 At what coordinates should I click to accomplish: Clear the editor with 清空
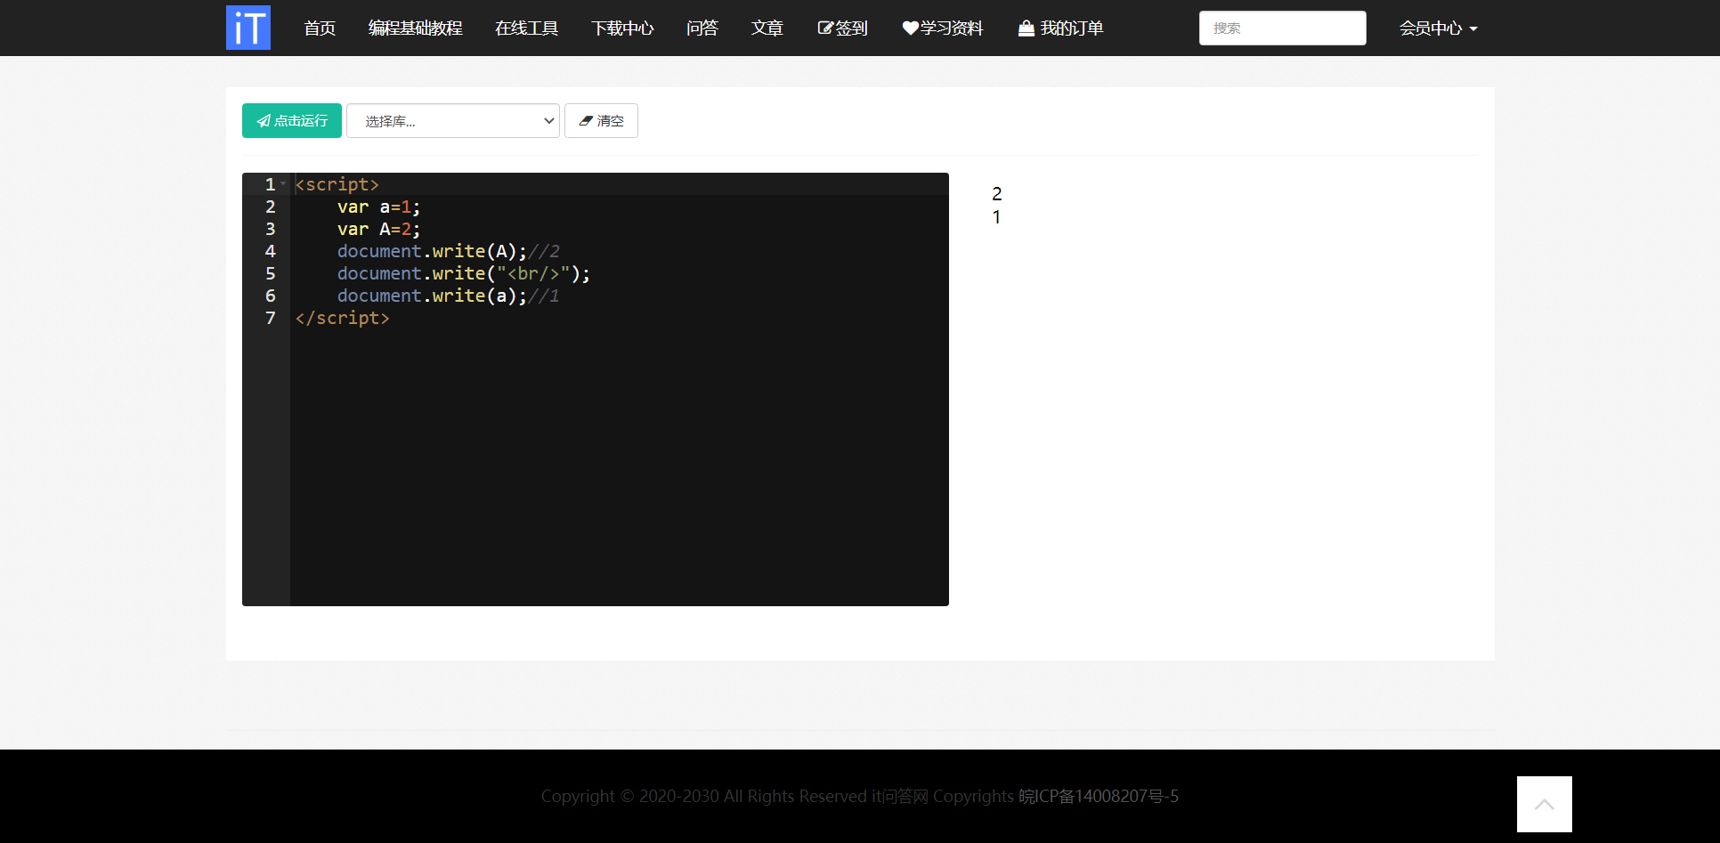(x=601, y=121)
